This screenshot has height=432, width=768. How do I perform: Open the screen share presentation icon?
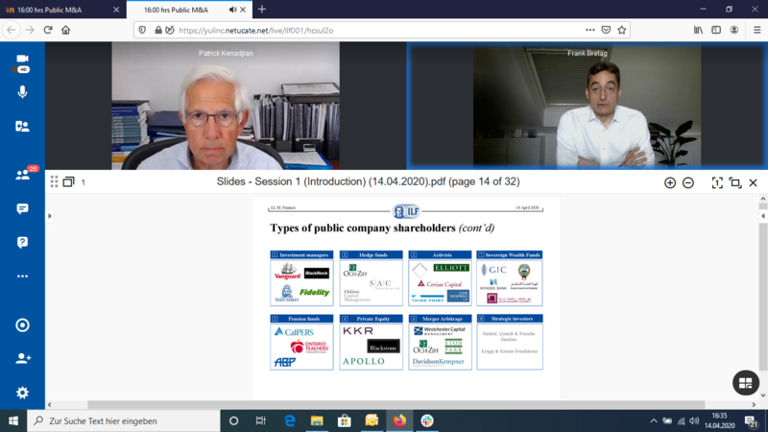[22, 127]
